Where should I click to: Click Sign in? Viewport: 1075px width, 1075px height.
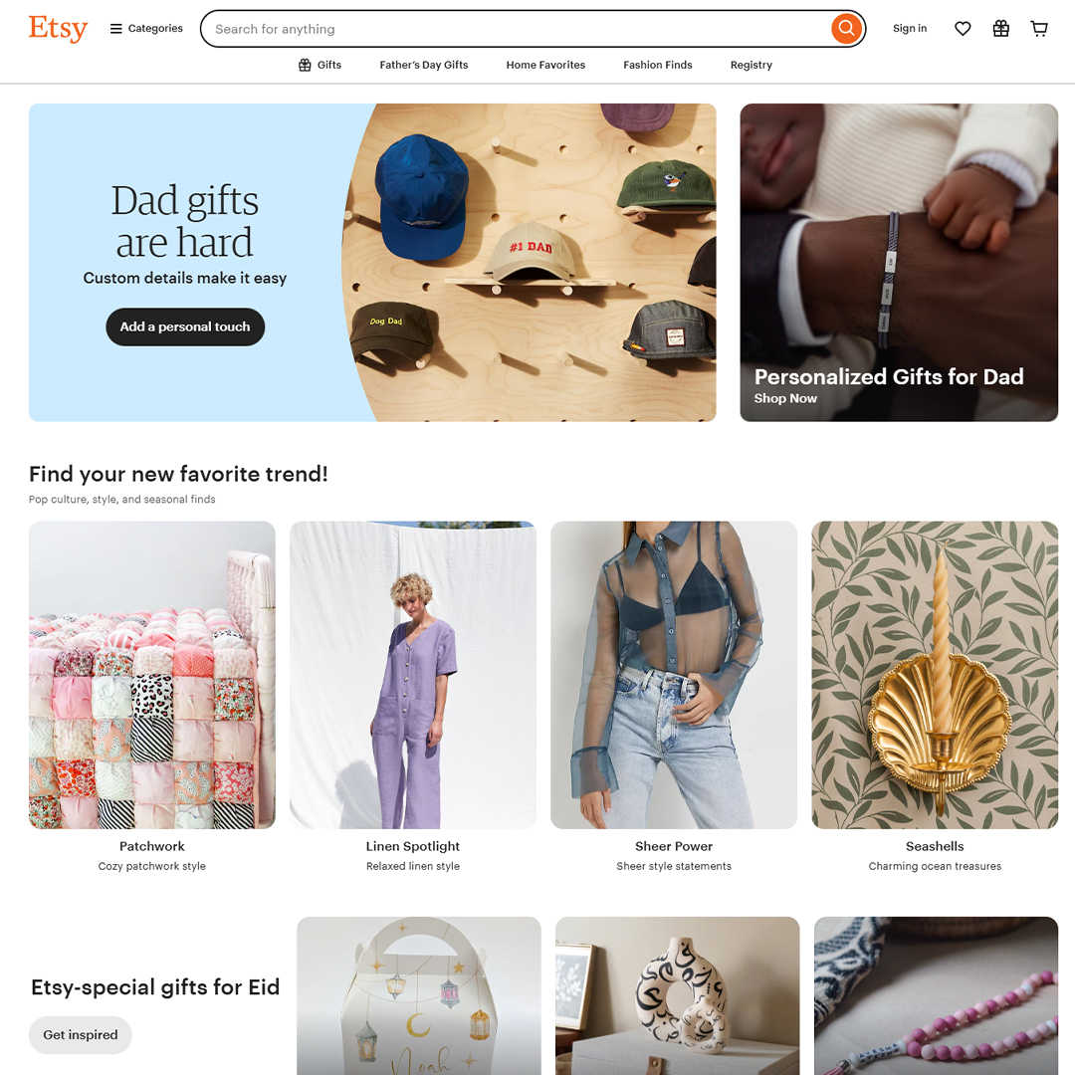pos(909,28)
